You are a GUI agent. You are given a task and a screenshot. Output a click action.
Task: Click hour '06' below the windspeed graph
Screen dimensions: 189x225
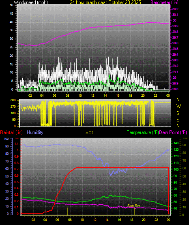(54, 95)
